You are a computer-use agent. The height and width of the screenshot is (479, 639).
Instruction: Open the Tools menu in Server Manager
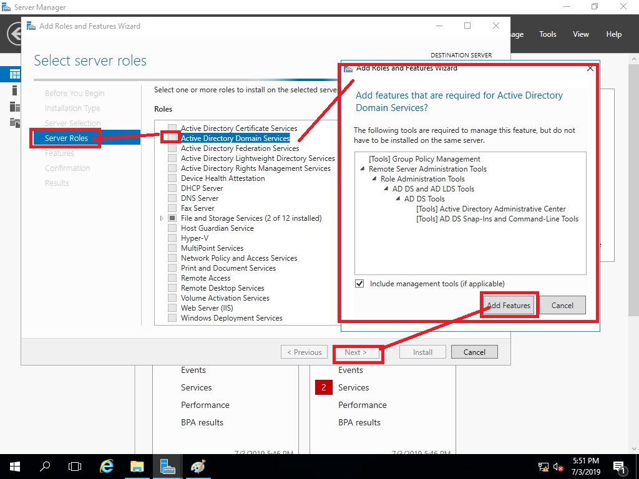[548, 34]
